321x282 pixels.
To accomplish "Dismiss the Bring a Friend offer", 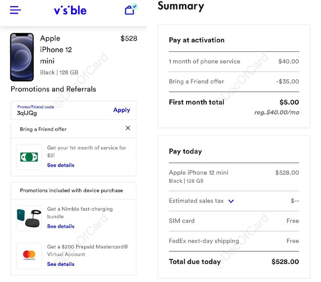I will coord(128,128).
